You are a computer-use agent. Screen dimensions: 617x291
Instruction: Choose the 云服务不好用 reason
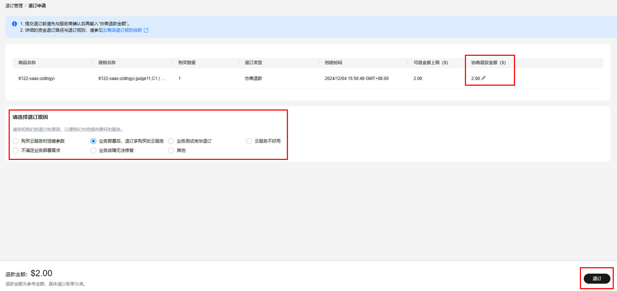249,141
